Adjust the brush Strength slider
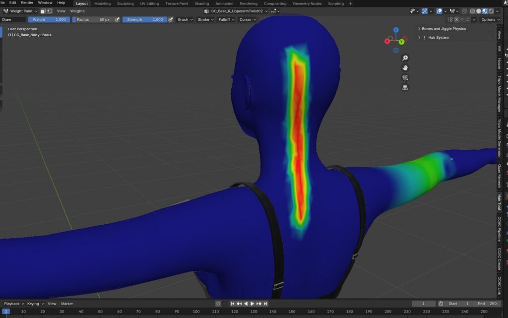 144,19
